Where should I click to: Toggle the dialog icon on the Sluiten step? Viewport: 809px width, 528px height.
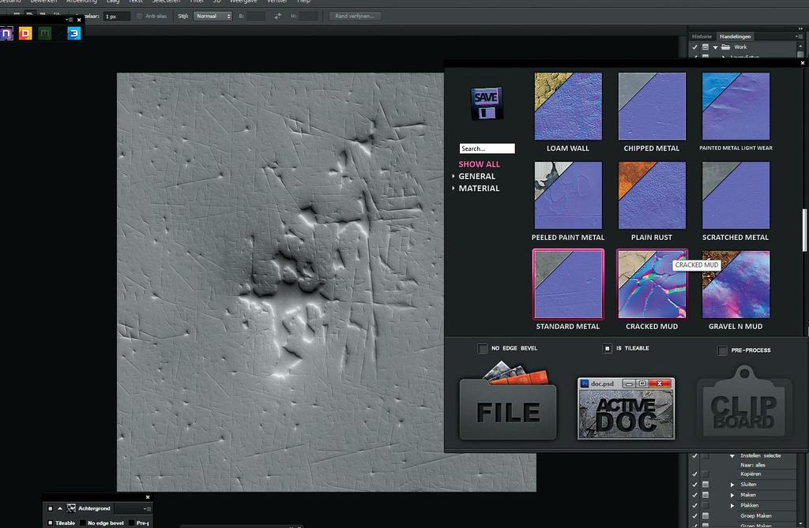(706, 485)
